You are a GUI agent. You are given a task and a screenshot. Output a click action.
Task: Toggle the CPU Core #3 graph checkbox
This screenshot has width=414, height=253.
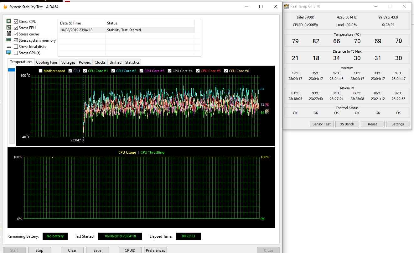point(141,71)
